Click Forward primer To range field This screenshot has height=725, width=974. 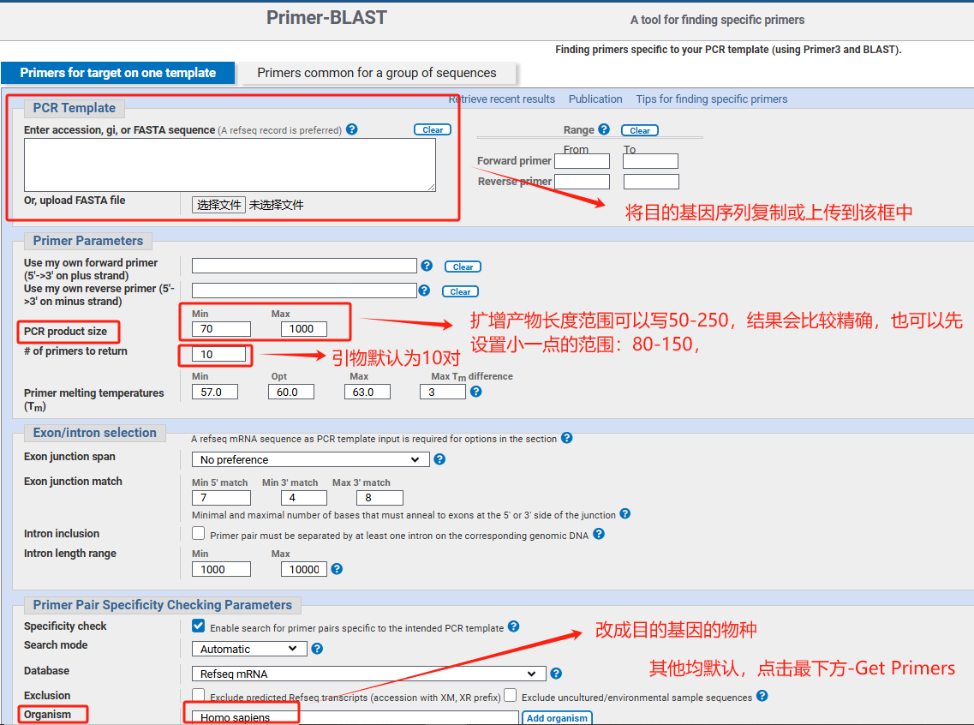coord(650,161)
